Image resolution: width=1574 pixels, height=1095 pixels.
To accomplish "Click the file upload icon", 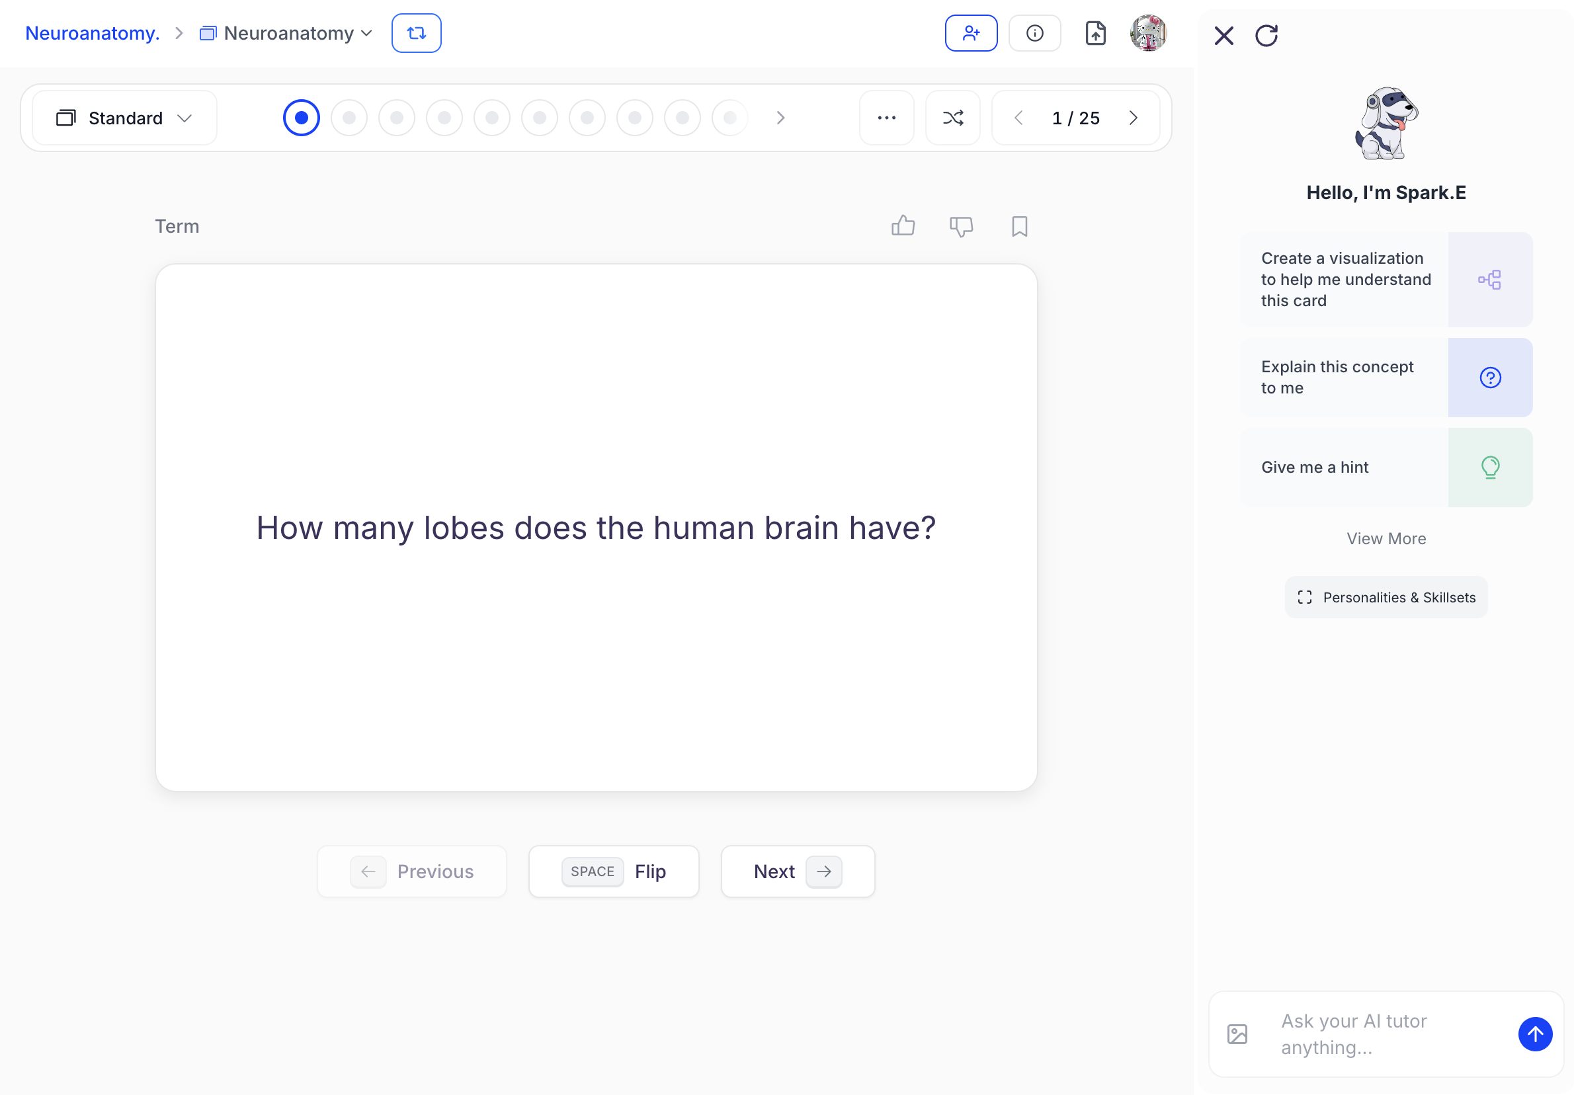I will pyautogui.click(x=1095, y=33).
